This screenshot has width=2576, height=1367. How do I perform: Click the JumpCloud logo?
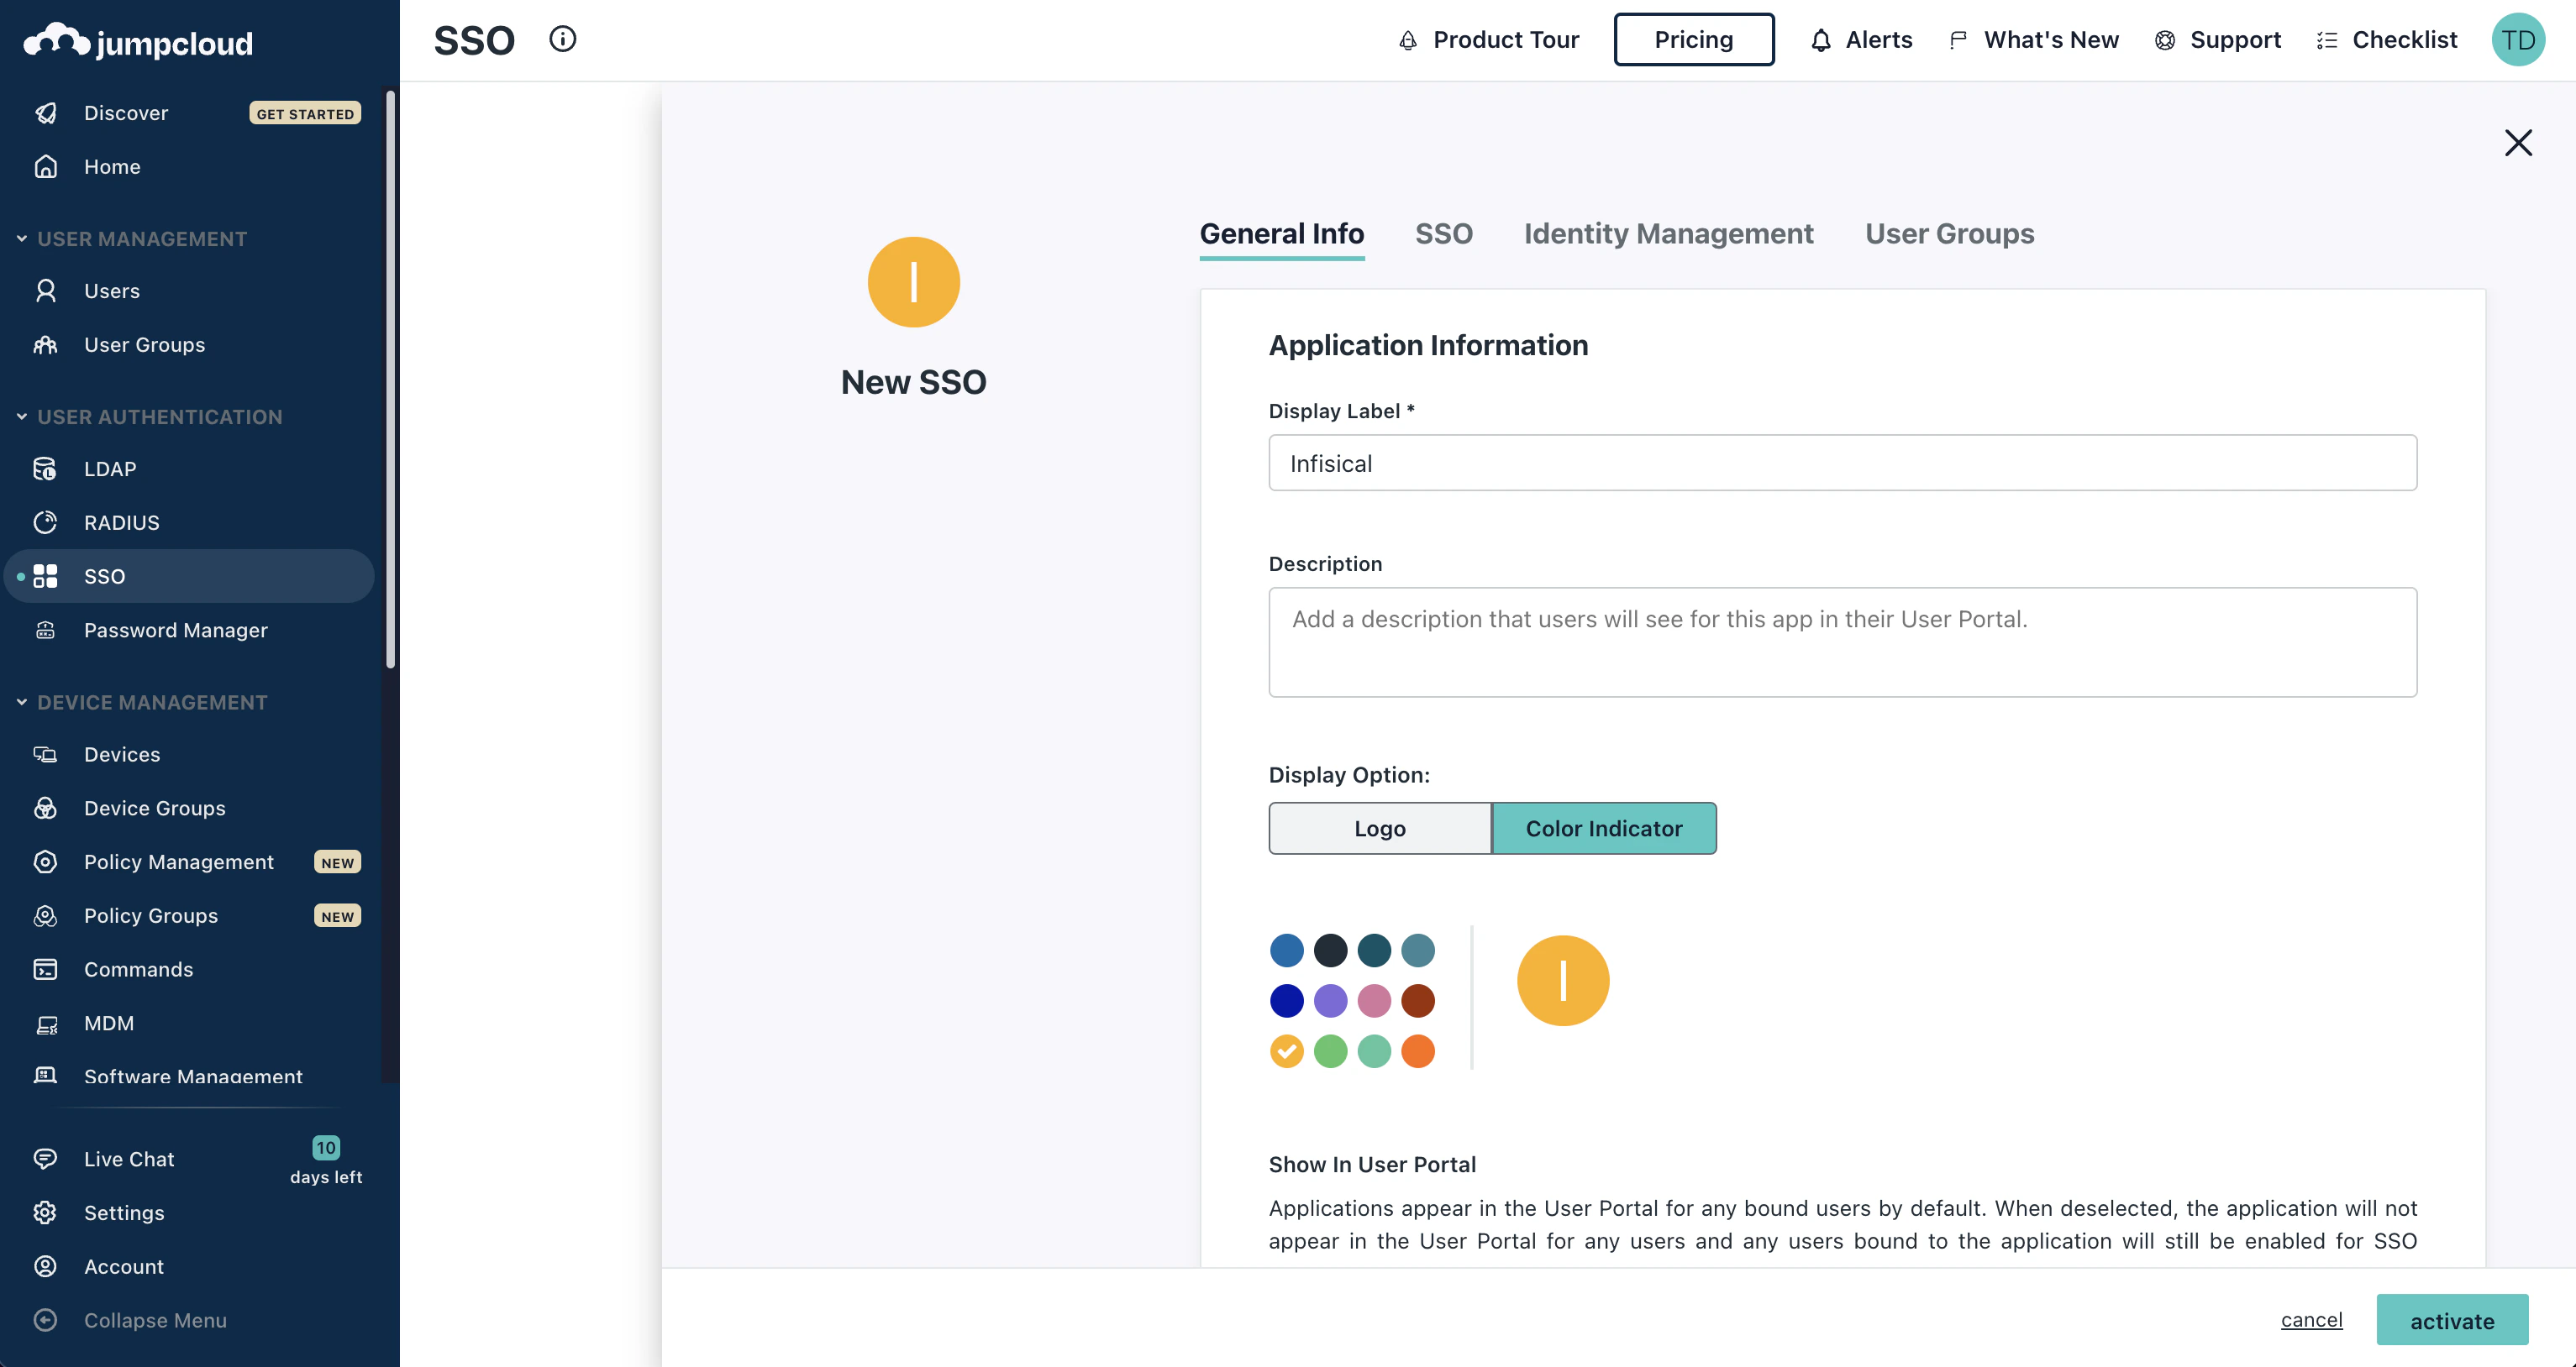click(x=138, y=42)
